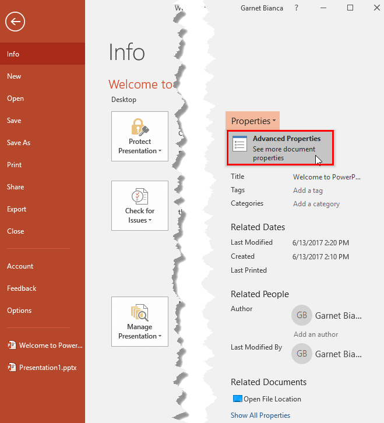Select the Info tab in sidebar
Screen dimensions: 384x423
click(43, 54)
